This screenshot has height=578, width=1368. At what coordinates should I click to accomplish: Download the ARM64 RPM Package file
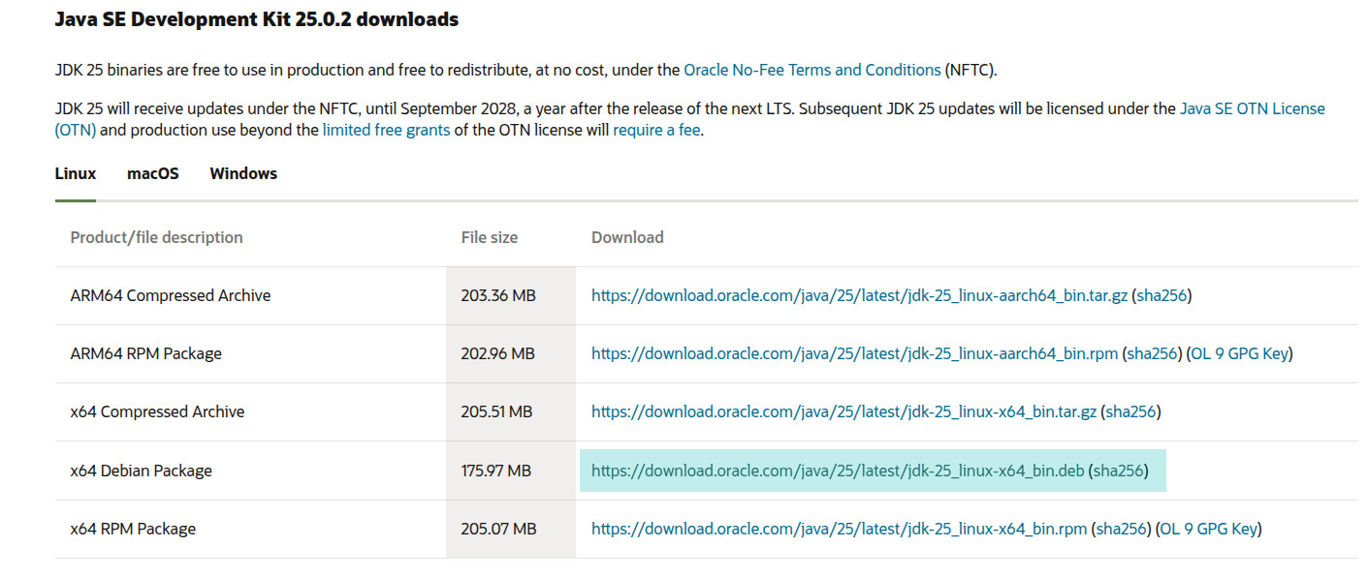(x=854, y=353)
